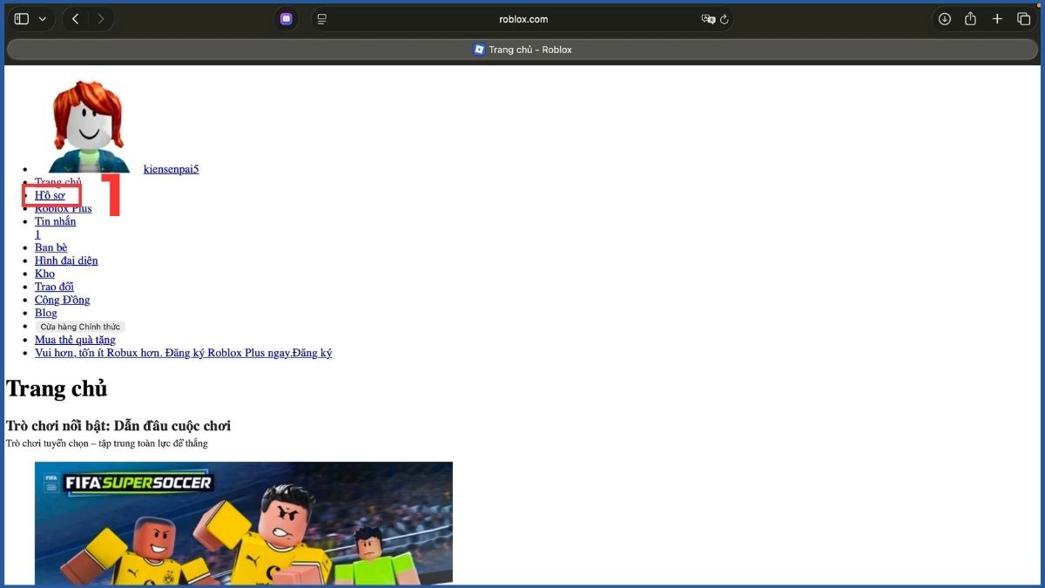Open the Hình đại diện link
This screenshot has width=1045, height=588.
pos(66,260)
